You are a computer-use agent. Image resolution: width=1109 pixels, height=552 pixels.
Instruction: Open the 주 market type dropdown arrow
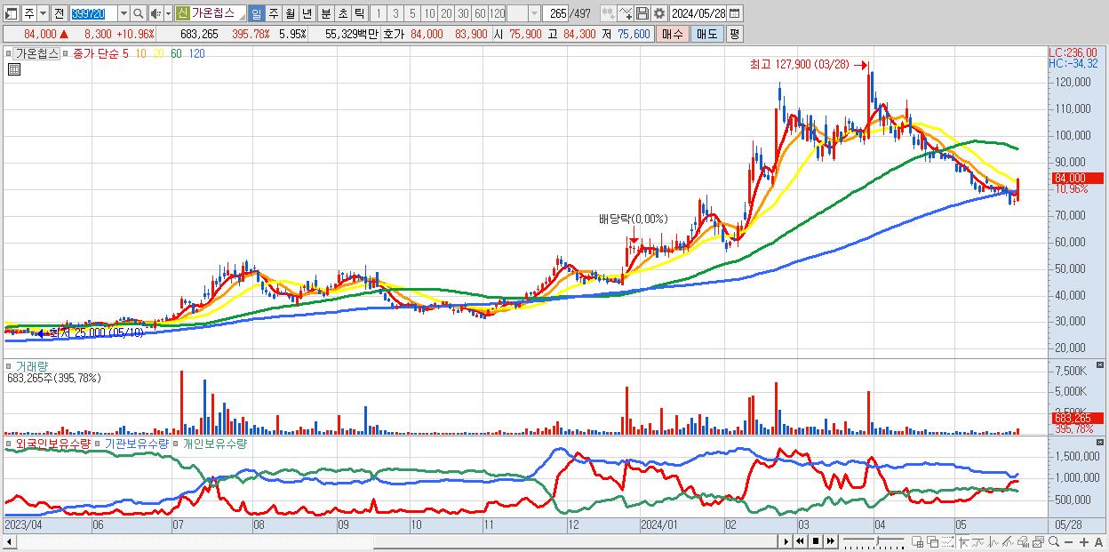point(43,13)
